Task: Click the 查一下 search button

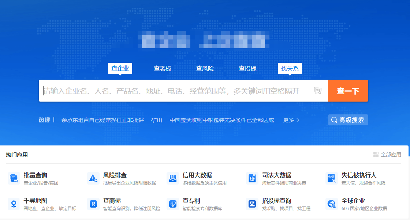Action: (x=348, y=90)
